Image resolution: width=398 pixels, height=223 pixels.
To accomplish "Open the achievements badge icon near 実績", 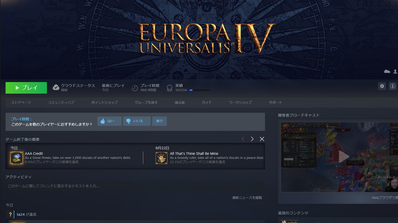I will 170,88.
